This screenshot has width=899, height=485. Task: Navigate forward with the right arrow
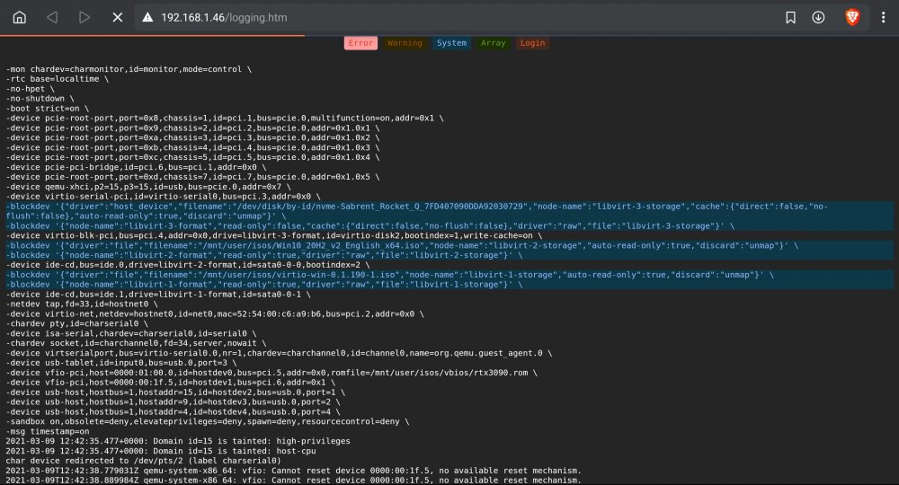click(85, 17)
